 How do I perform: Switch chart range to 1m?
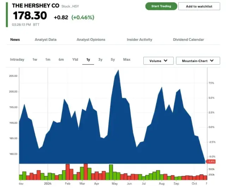tap(48, 60)
